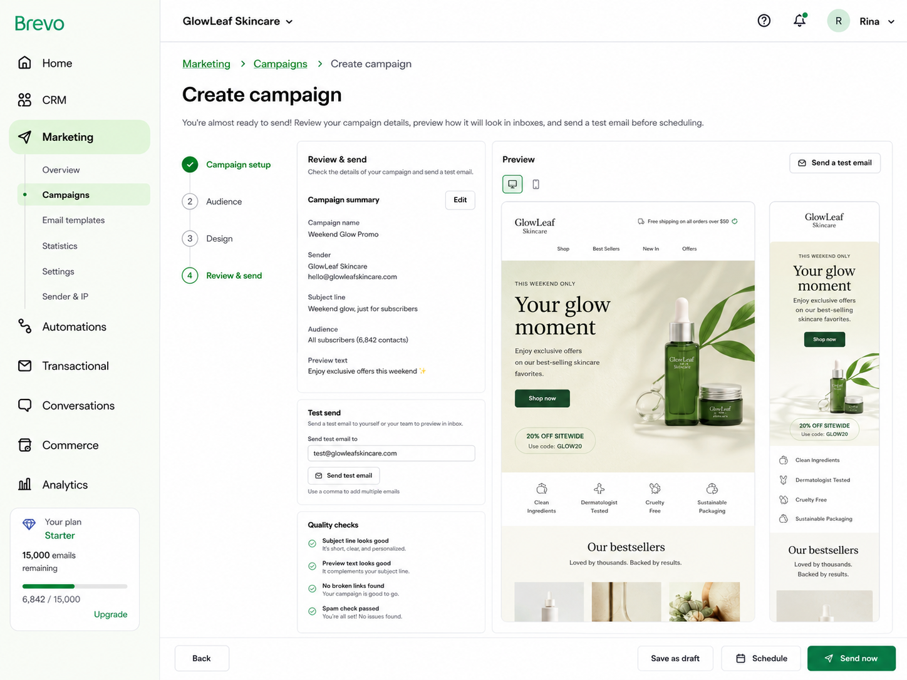Open Email templates in the sidebar

(73, 220)
